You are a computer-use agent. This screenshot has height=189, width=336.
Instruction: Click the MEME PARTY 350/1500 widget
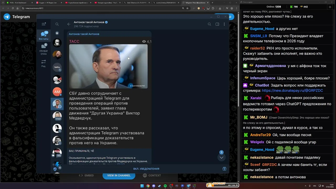click(222, 185)
